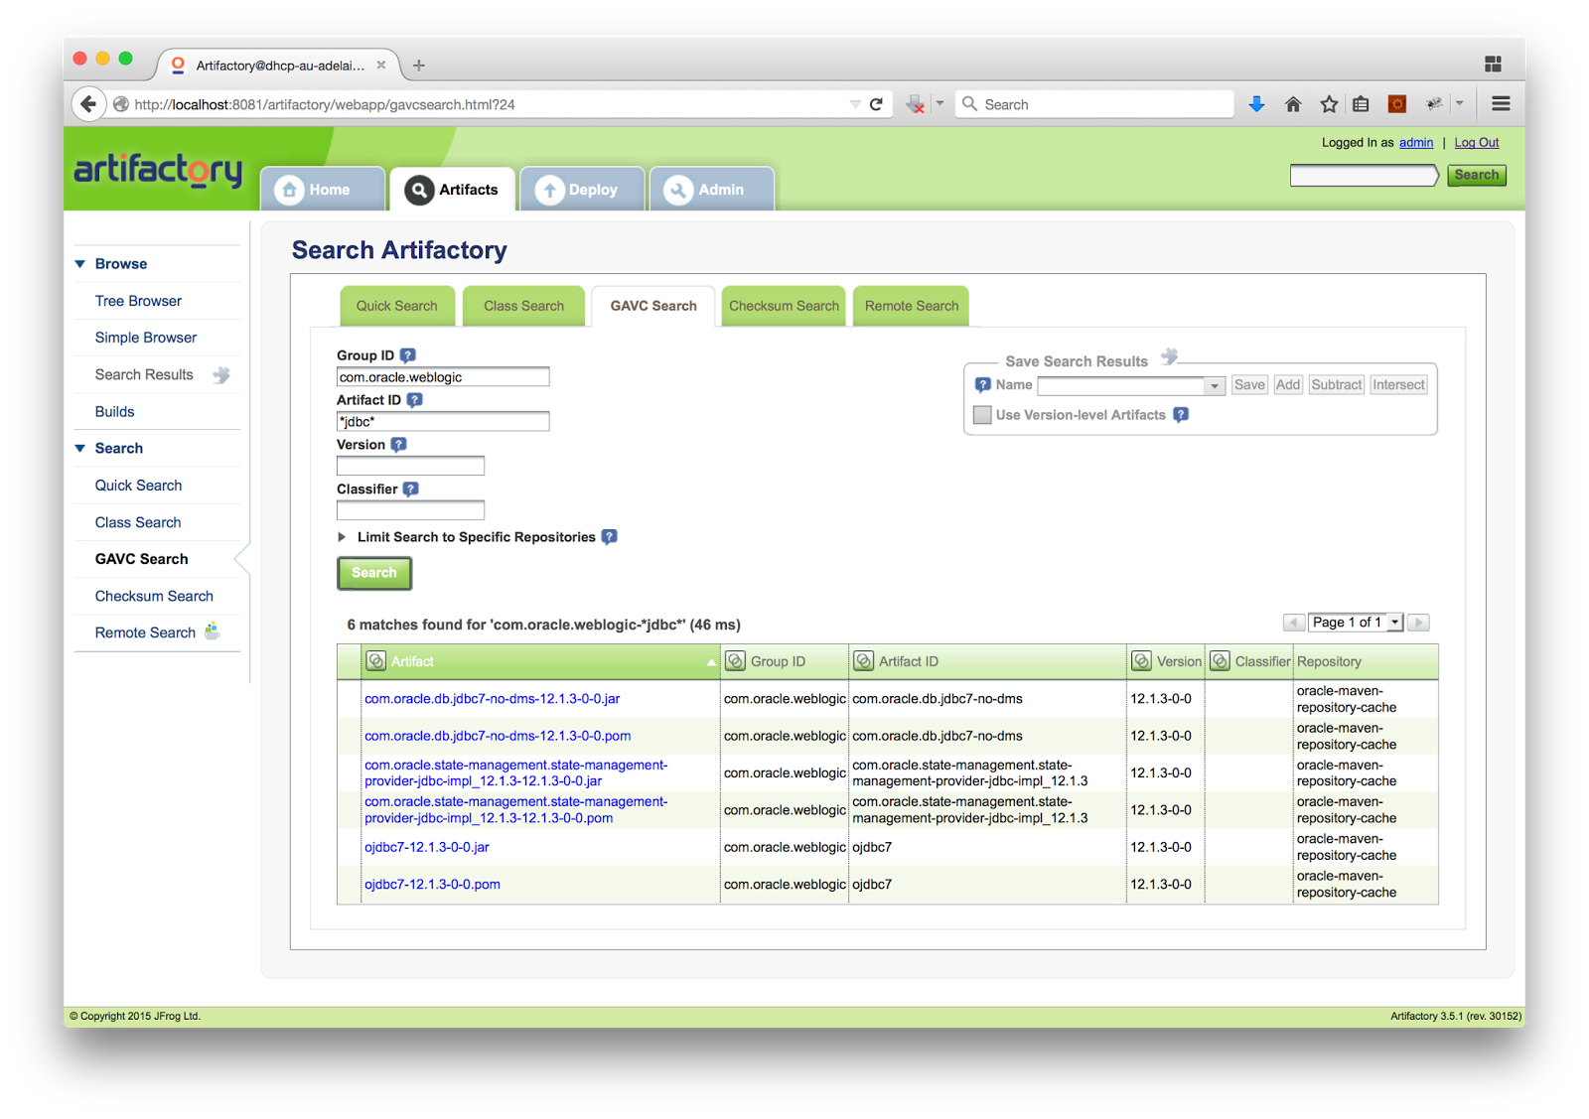Click the Subtract button
This screenshot has height=1119, width=1589.
tap(1337, 385)
